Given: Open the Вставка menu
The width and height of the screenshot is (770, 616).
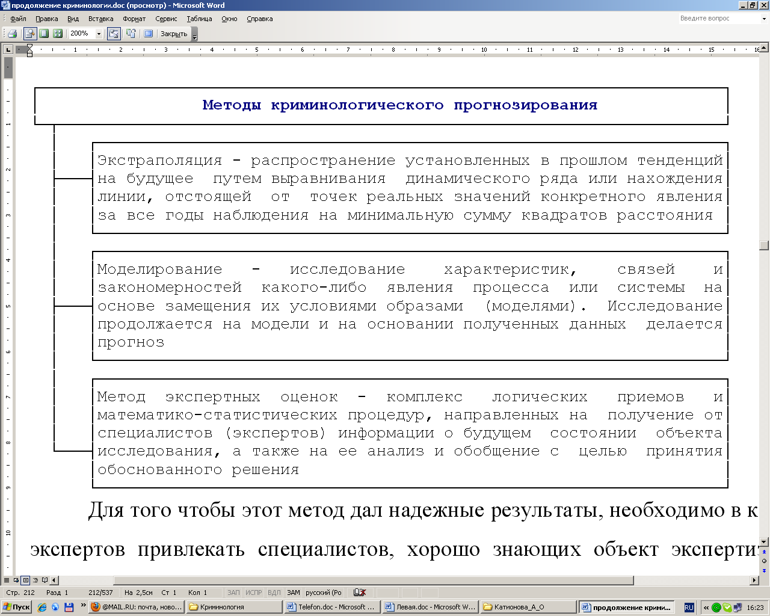Looking at the screenshot, I should click(100, 19).
